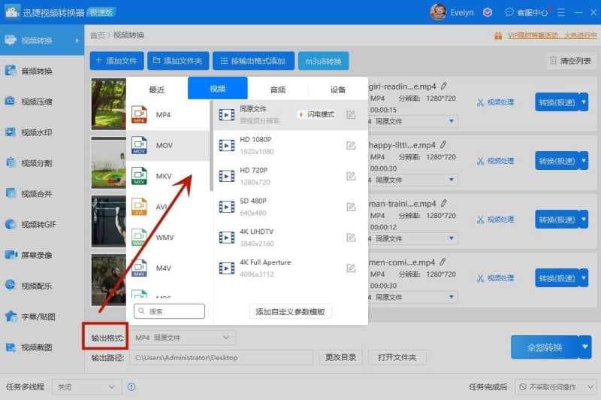Edit the 4K UHDTV preset parameters
Image resolution: width=601 pixels, height=400 pixels.
(351, 238)
